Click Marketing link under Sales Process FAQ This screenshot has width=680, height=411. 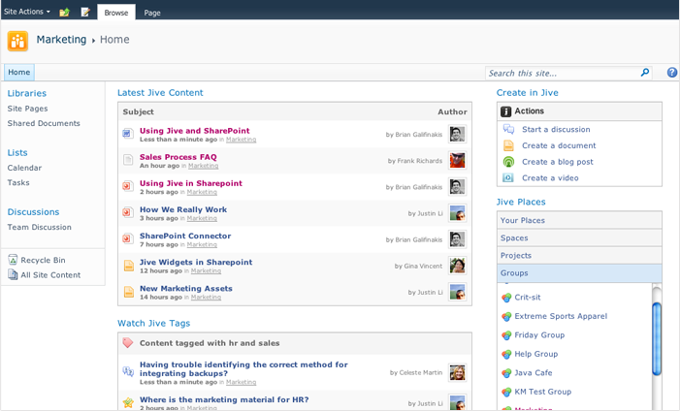(204, 166)
